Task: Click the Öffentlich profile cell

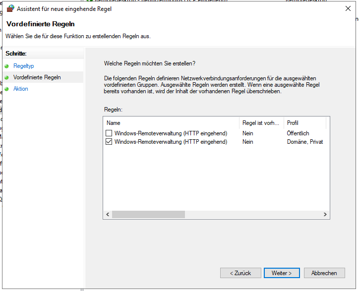Action: pos(298,133)
